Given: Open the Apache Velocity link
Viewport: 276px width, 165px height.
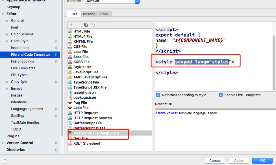Looking at the screenshot, I should pyautogui.click(x=166, y=113).
